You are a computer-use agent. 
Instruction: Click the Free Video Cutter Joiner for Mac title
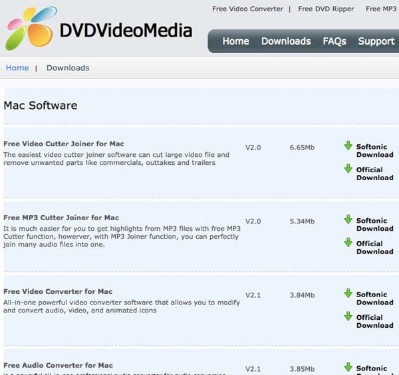pyautogui.click(x=64, y=144)
